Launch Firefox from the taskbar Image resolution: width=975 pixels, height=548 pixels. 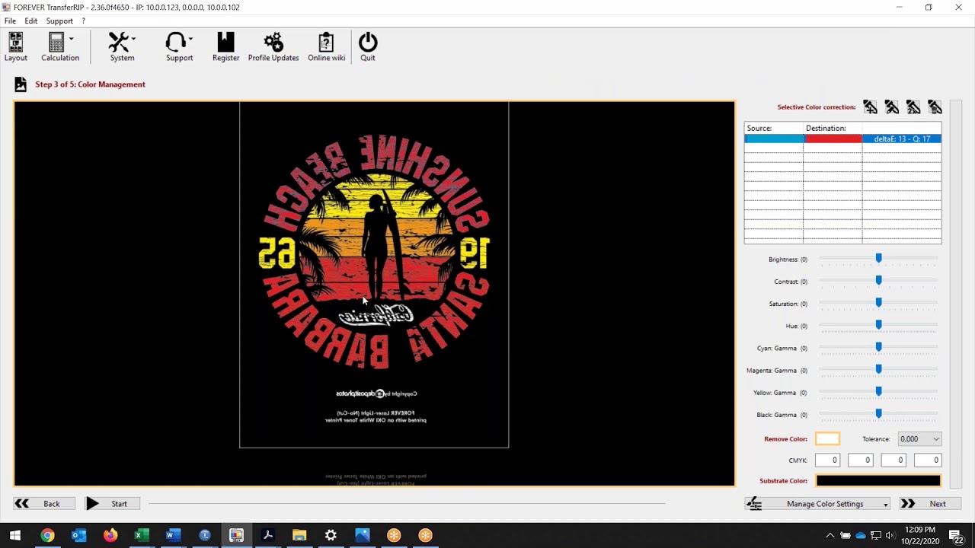point(110,535)
